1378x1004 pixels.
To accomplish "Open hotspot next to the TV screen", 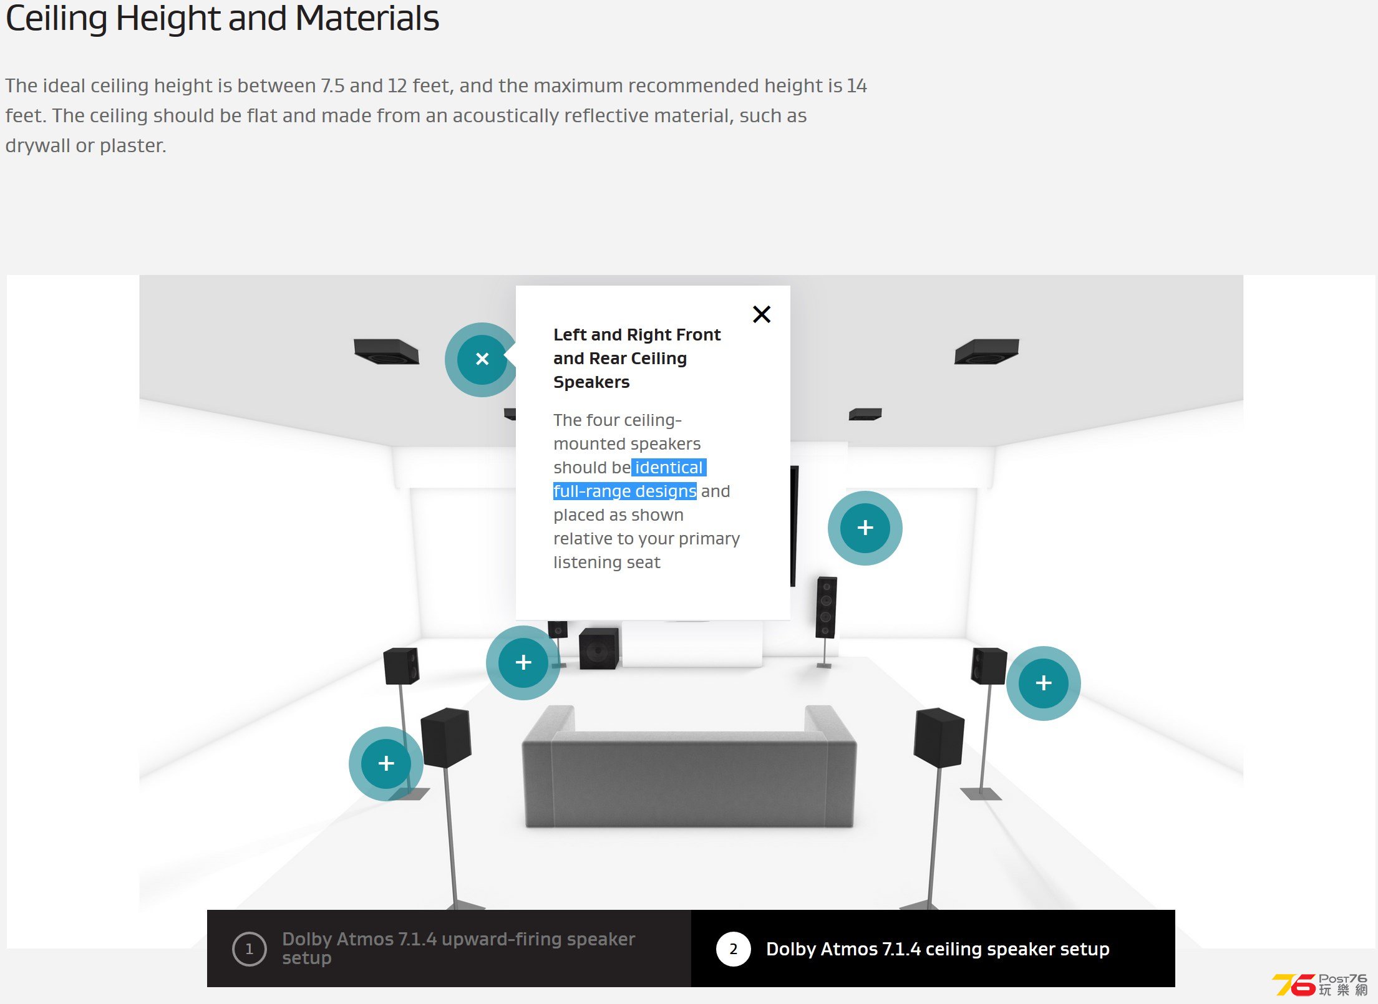I will [x=865, y=528].
